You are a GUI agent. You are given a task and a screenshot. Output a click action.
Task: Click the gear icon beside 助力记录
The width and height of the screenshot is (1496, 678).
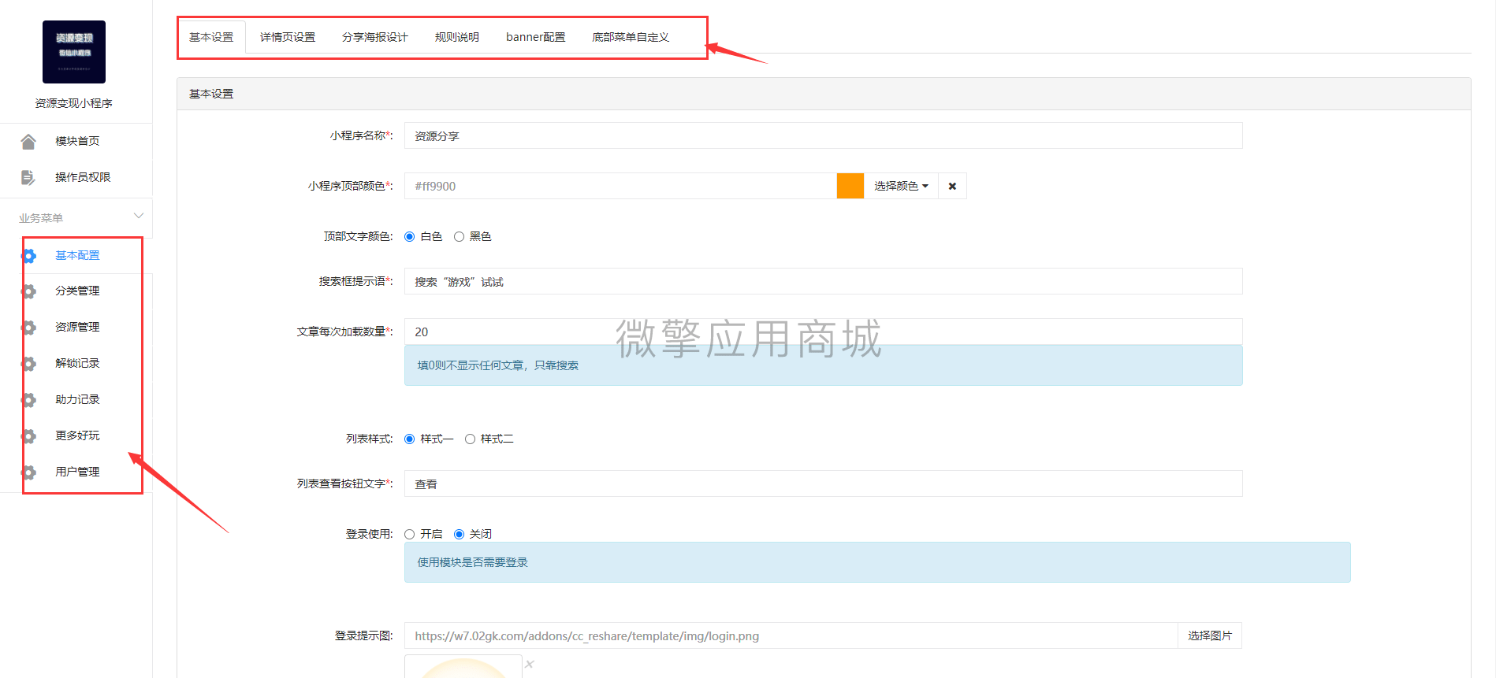(x=29, y=400)
